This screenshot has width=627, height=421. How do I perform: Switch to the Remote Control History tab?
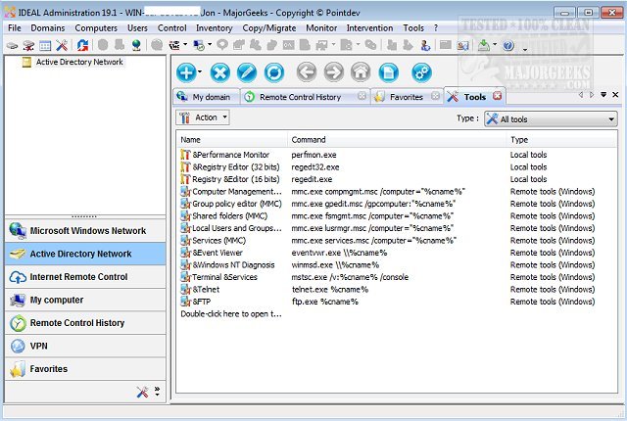coord(299,97)
